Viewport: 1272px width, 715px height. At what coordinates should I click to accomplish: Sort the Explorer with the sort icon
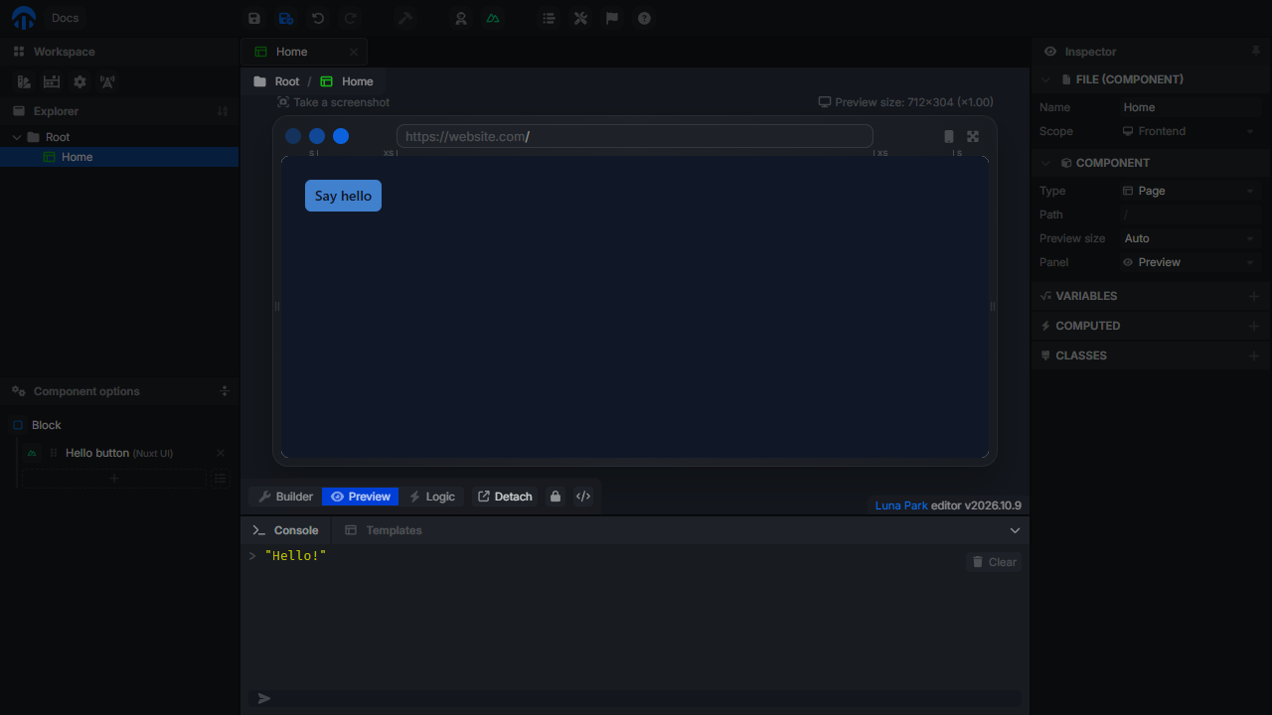pos(223,111)
